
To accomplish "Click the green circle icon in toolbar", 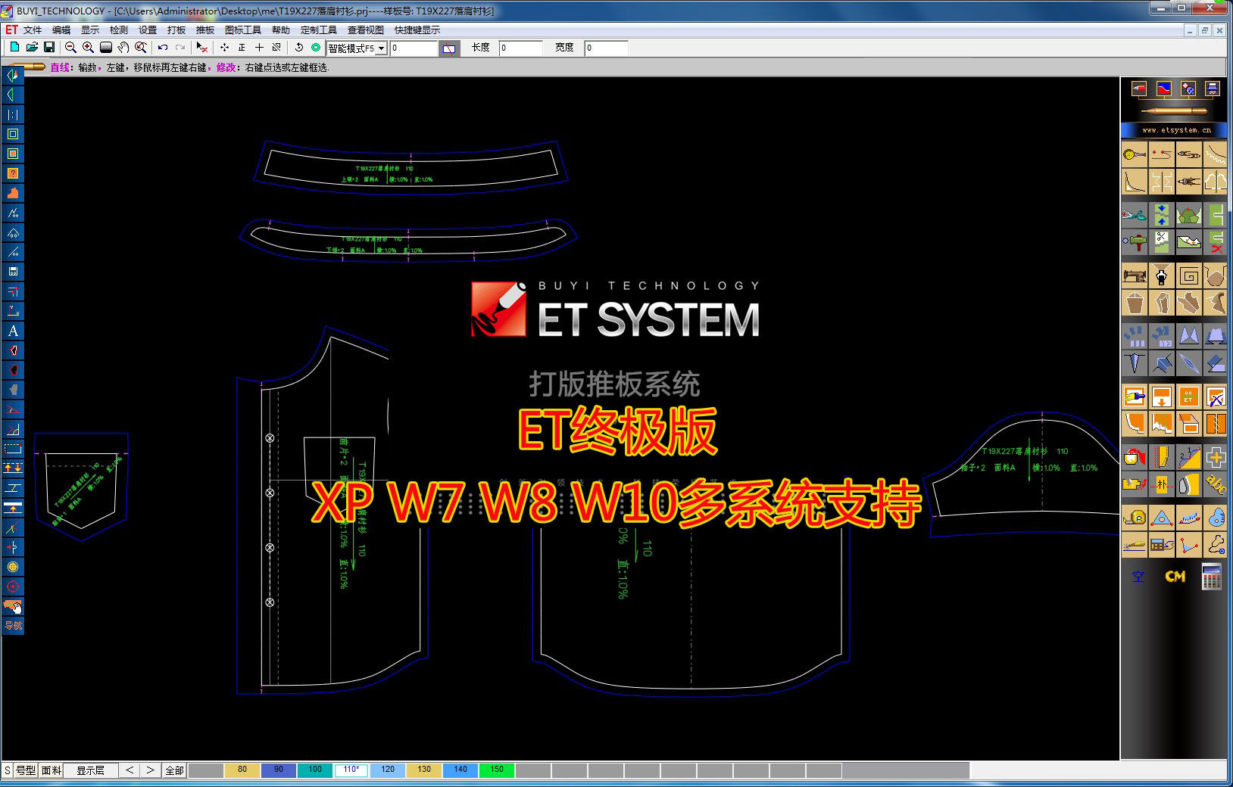I will (317, 48).
